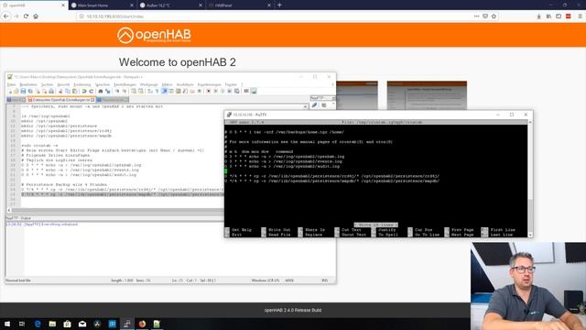Launch Edge from the taskbar
Screen dimensions: 586x330
(38, 324)
